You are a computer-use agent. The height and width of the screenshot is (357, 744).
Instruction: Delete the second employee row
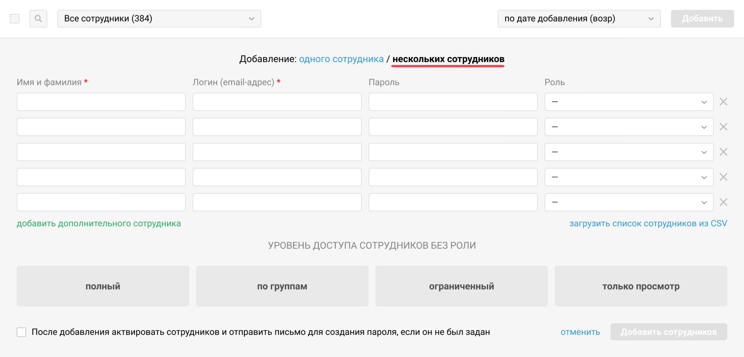(x=723, y=127)
